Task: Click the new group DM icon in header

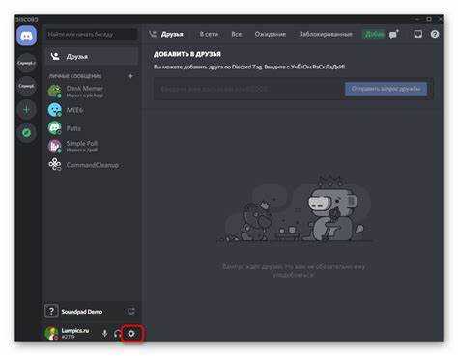Action: coord(394,34)
